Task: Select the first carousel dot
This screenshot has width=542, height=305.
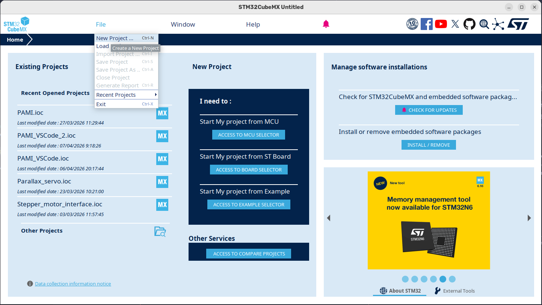Action: click(x=405, y=279)
